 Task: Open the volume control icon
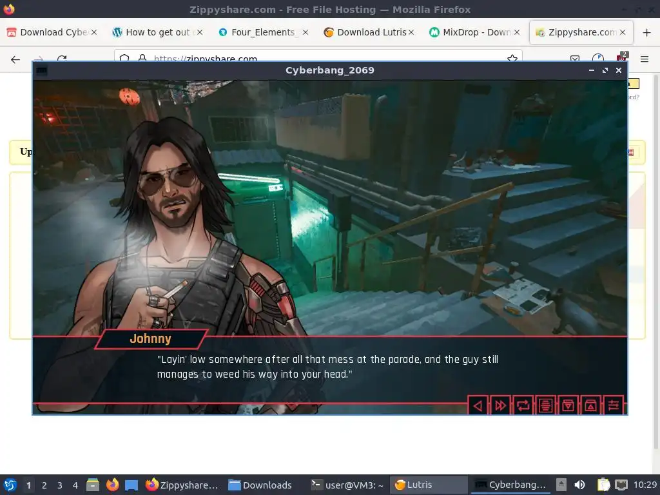coord(579,485)
